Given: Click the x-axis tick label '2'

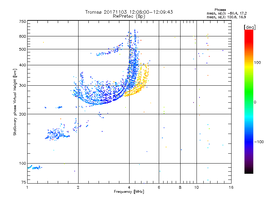Looking at the screenshot, I should [78, 187].
